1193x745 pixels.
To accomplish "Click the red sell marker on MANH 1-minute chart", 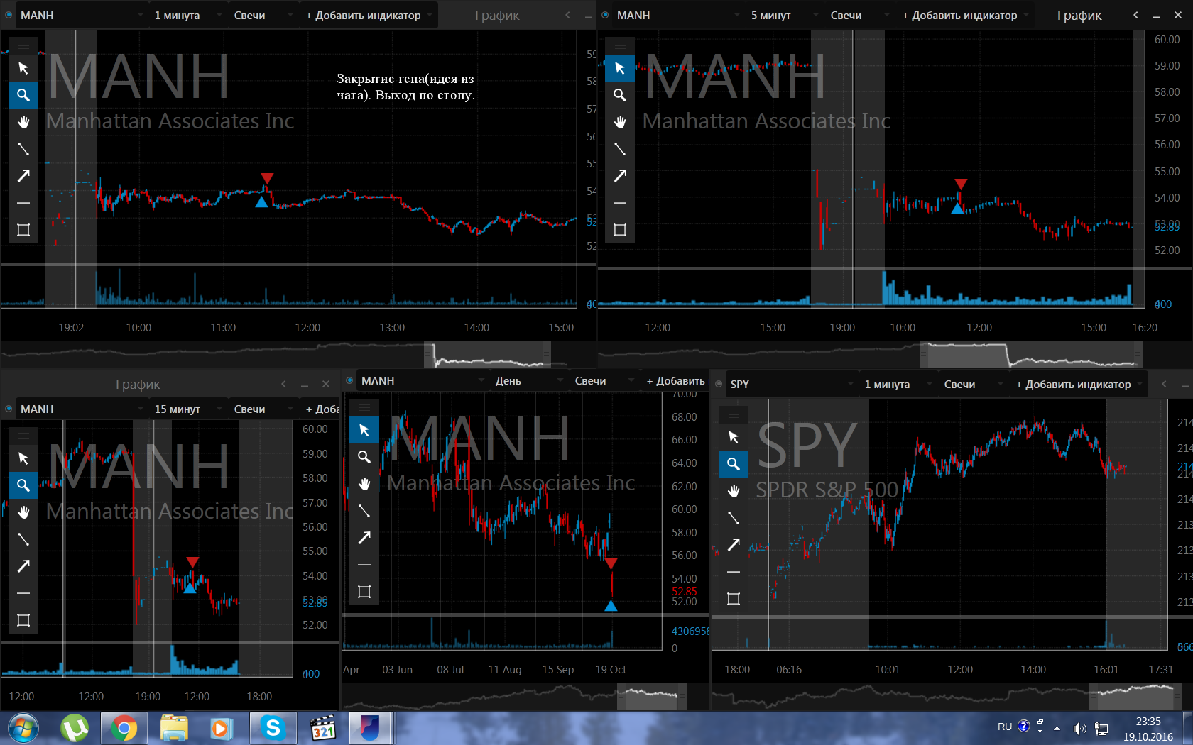I will pyautogui.click(x=267, y=177).
